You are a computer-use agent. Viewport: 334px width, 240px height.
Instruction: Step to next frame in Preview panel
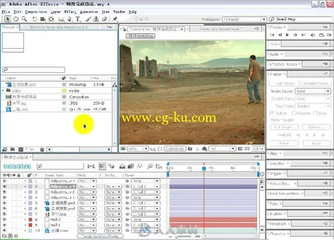[x=296, y=34]
